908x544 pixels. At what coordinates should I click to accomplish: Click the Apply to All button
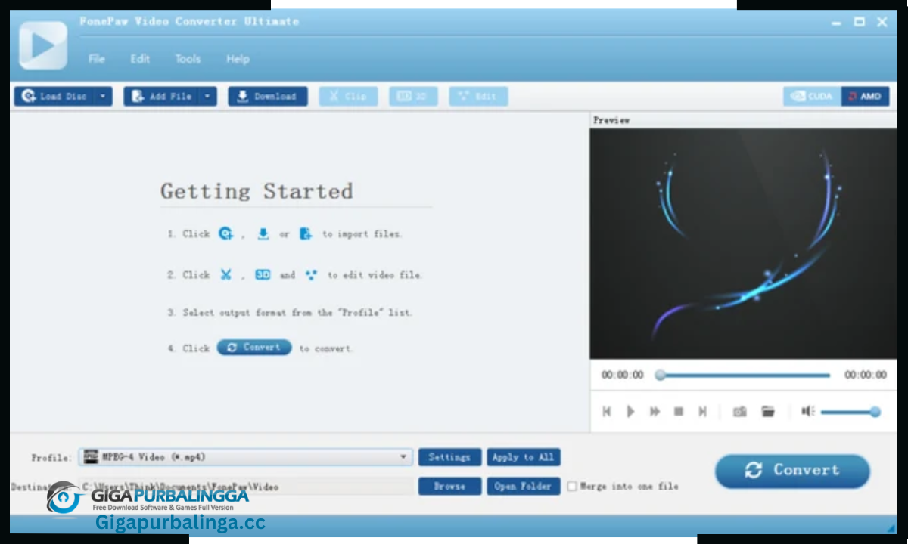(523, 457)
